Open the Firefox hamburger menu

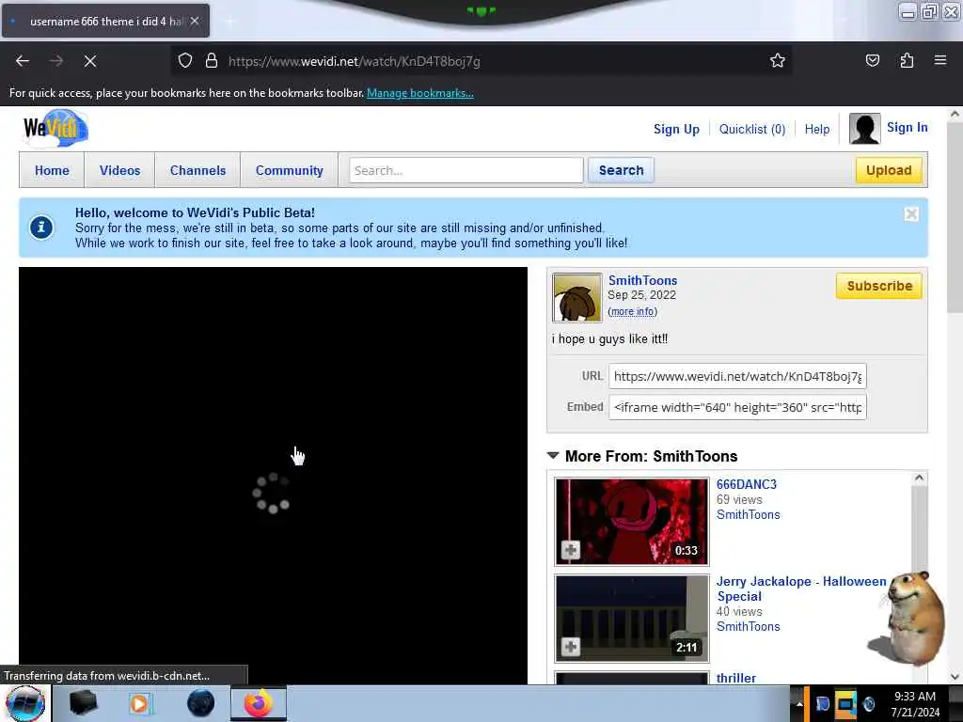coord(939,61)
